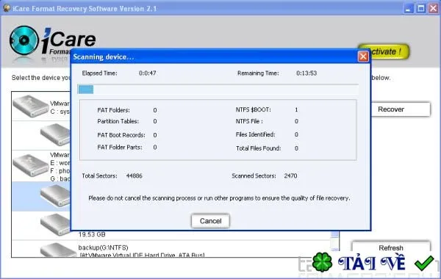Close the iCare Format Recovery main window

point(434,9)
